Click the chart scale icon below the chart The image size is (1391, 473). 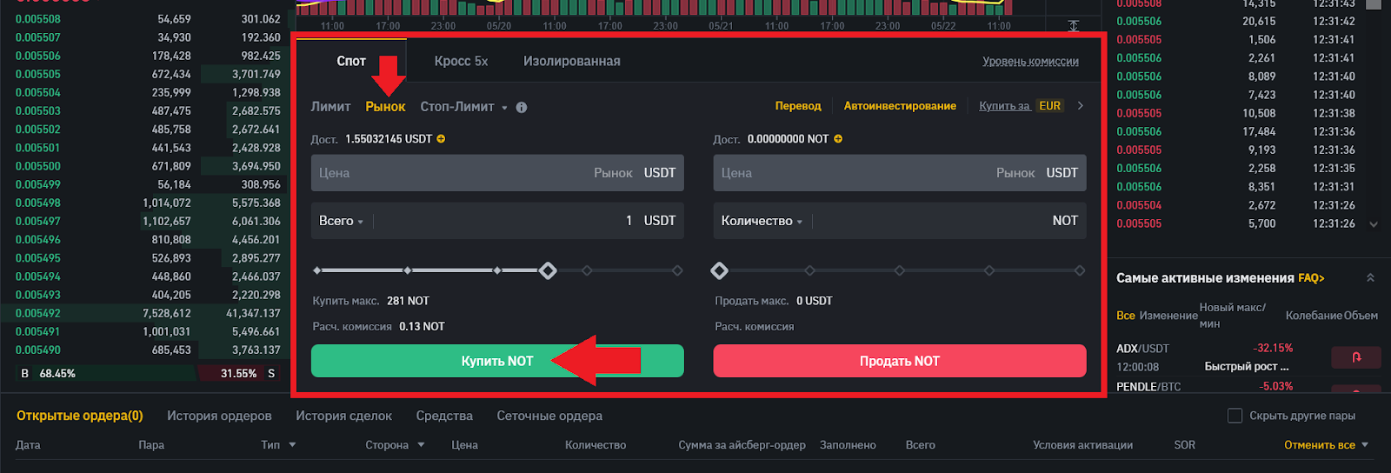click(1074, 26)
